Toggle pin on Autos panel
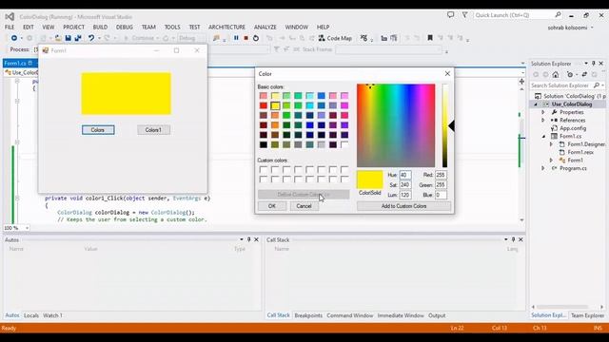609x342 pixels. [249, 239]
